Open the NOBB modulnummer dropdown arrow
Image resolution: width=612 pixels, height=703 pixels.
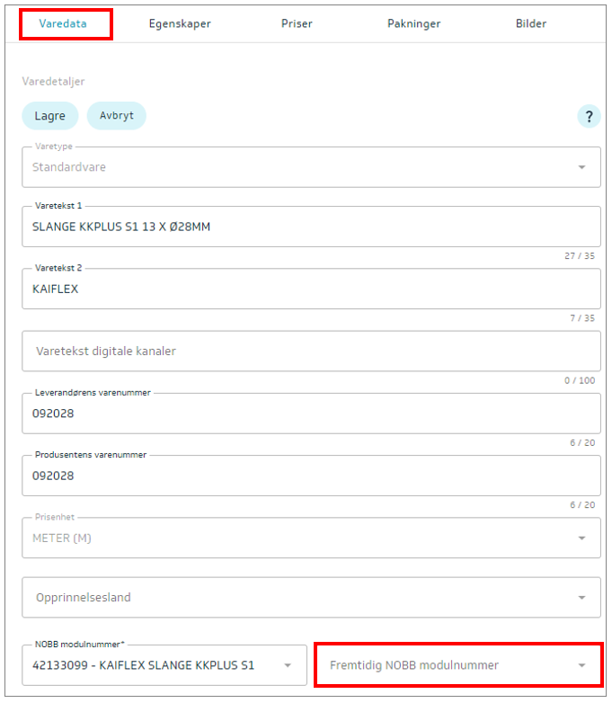(288, 665)
